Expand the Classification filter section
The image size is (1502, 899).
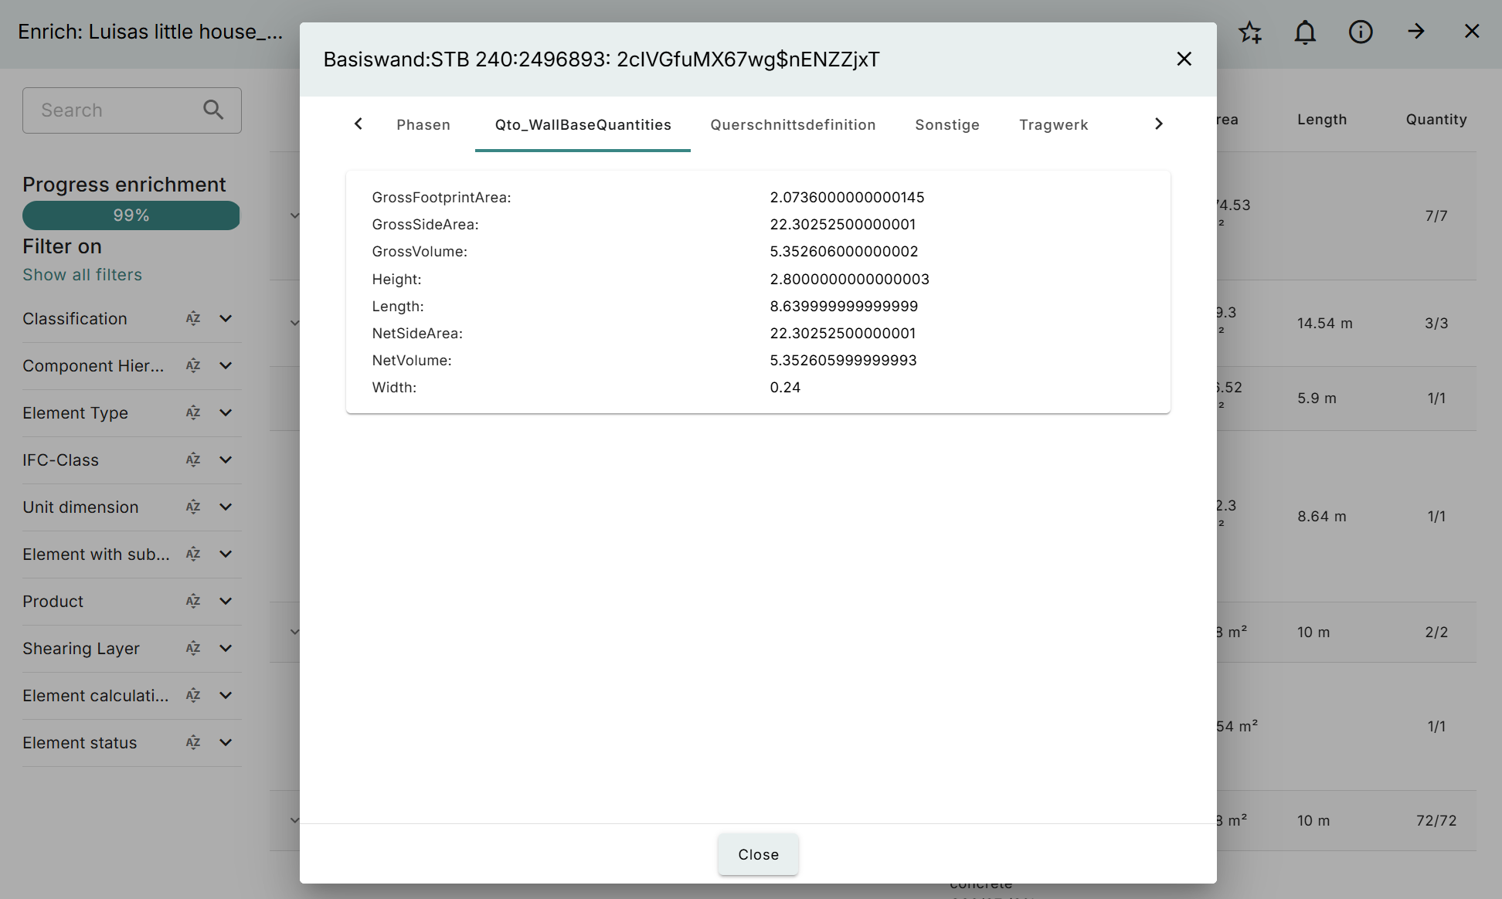pos(226,318)
